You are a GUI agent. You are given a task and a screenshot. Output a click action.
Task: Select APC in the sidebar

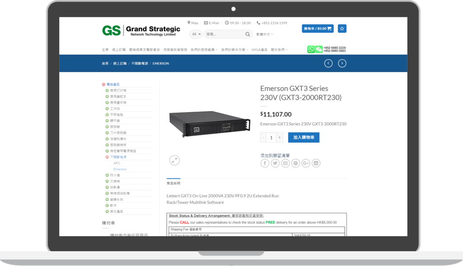[117, 163]
